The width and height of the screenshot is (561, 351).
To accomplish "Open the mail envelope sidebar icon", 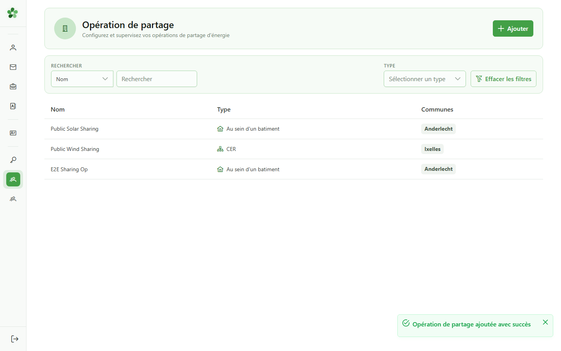I will [13, 67].
